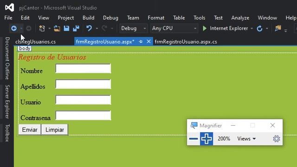Save all files with multi-disk icon
Image resolution: width=297 pixels, height=167 pixels.
[76, 28]
